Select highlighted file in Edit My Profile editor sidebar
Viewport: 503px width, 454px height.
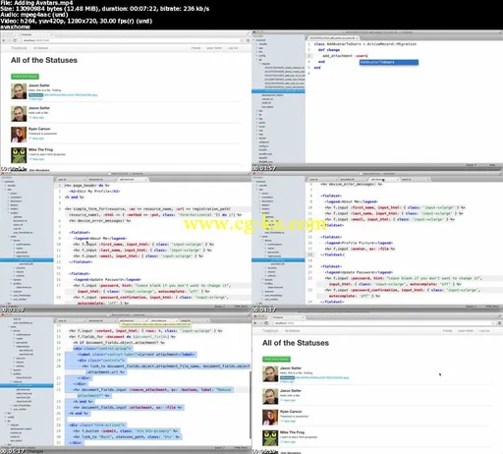pyautogui.click(x=27, y=260)
